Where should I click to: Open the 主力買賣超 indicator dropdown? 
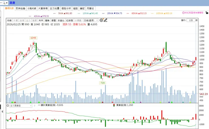coord(21,106)
